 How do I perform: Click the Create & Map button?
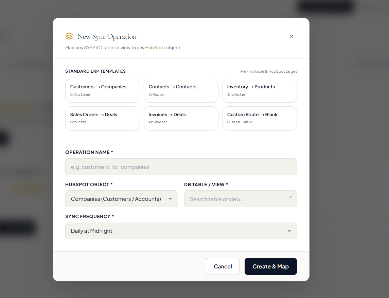[x=270, y=266]
